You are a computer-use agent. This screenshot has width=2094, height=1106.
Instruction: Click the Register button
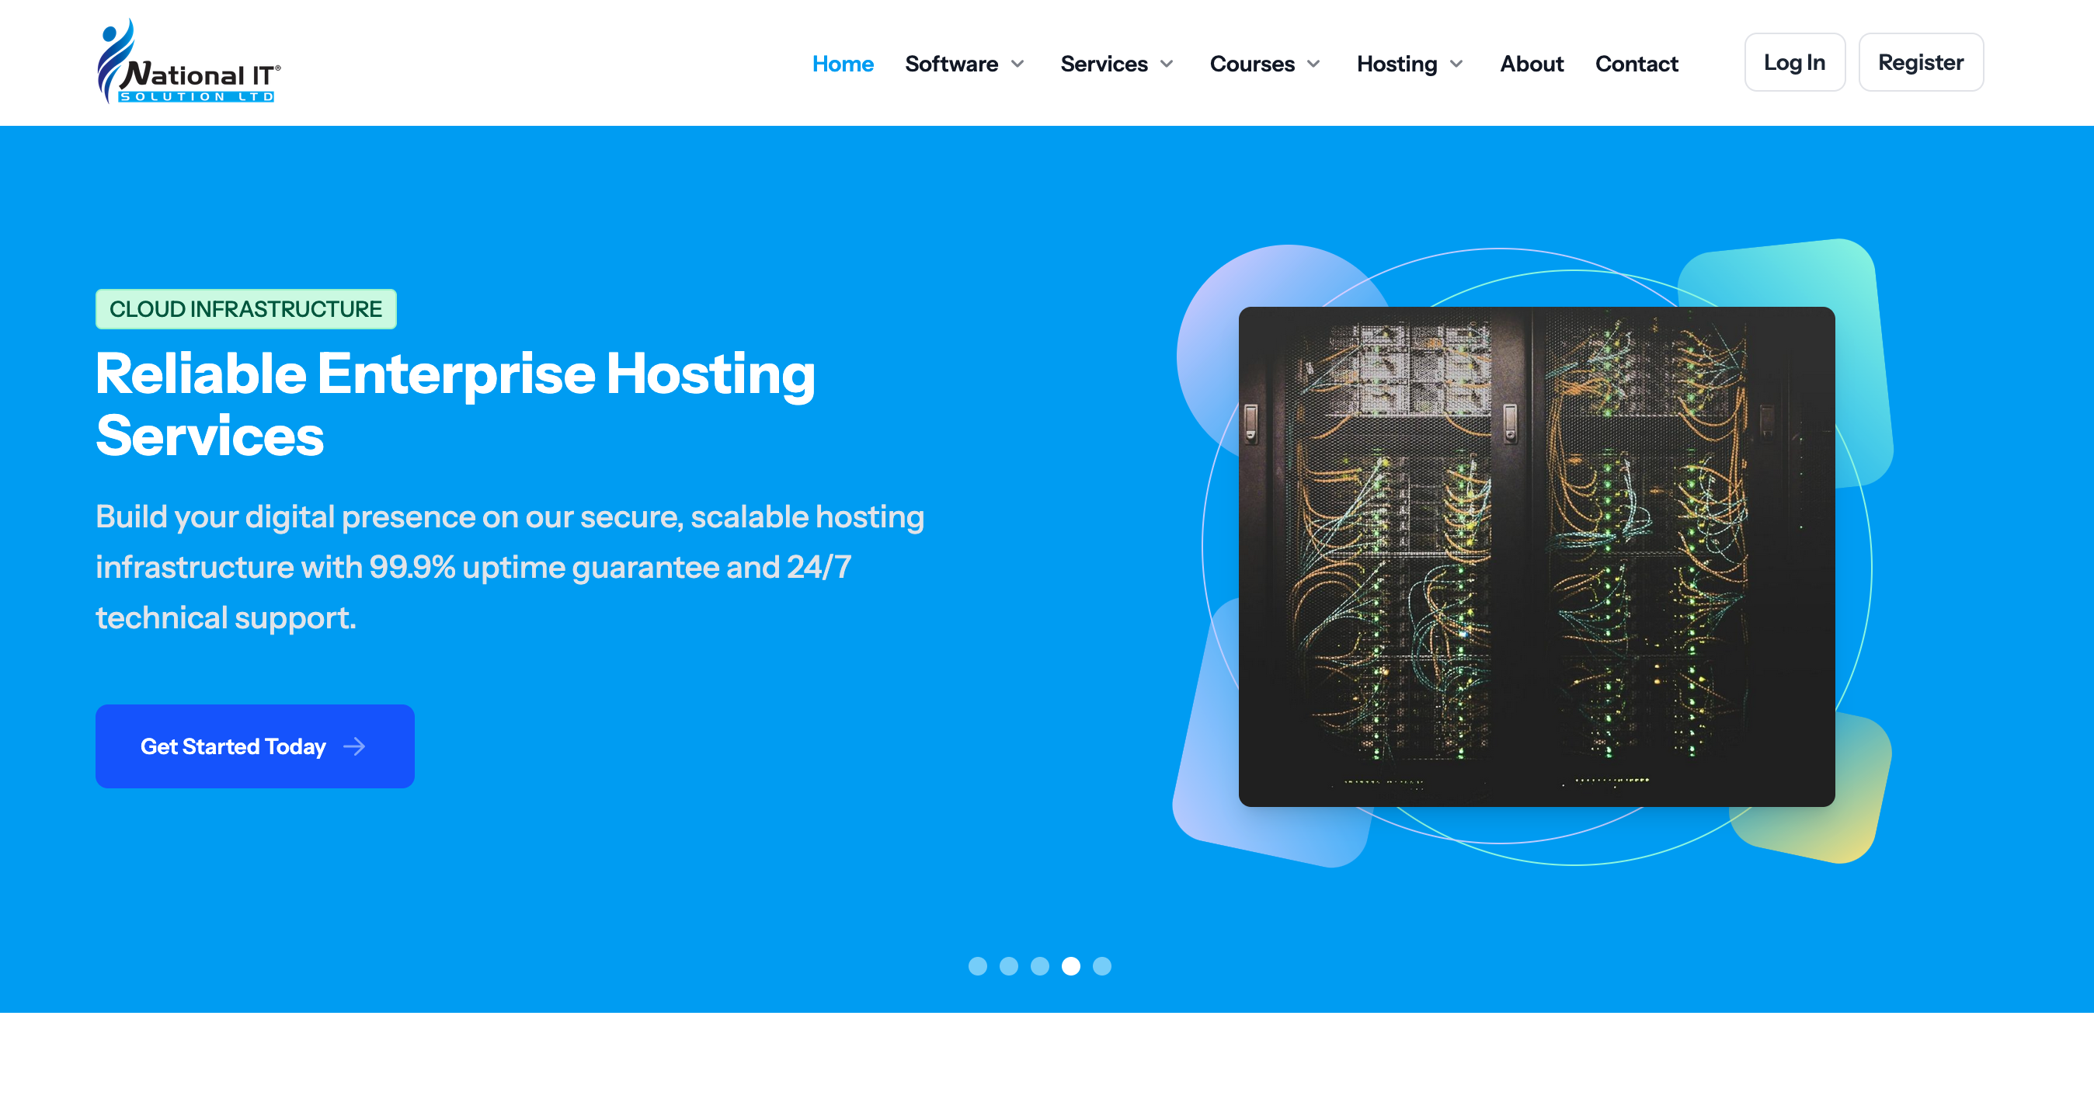(x=1920, y=62)
